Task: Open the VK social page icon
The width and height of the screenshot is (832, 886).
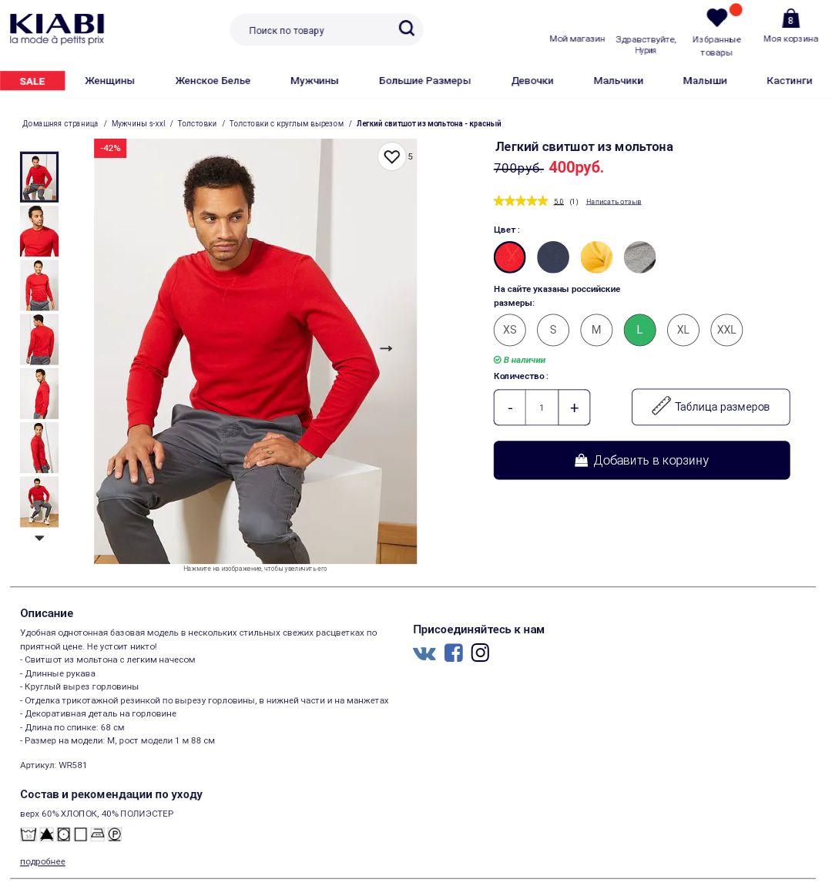Action: 424,653
